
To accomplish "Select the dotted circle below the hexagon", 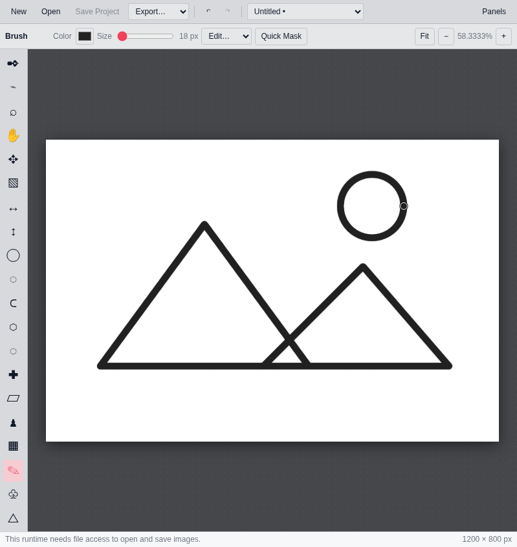I will click(x=13, y=351).
